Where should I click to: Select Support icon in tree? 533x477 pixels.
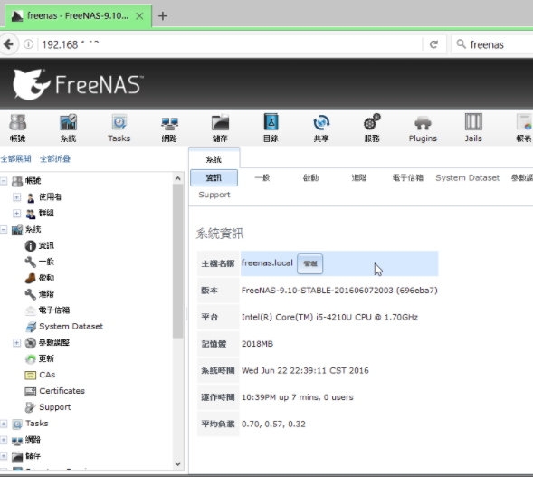(30, 407)
